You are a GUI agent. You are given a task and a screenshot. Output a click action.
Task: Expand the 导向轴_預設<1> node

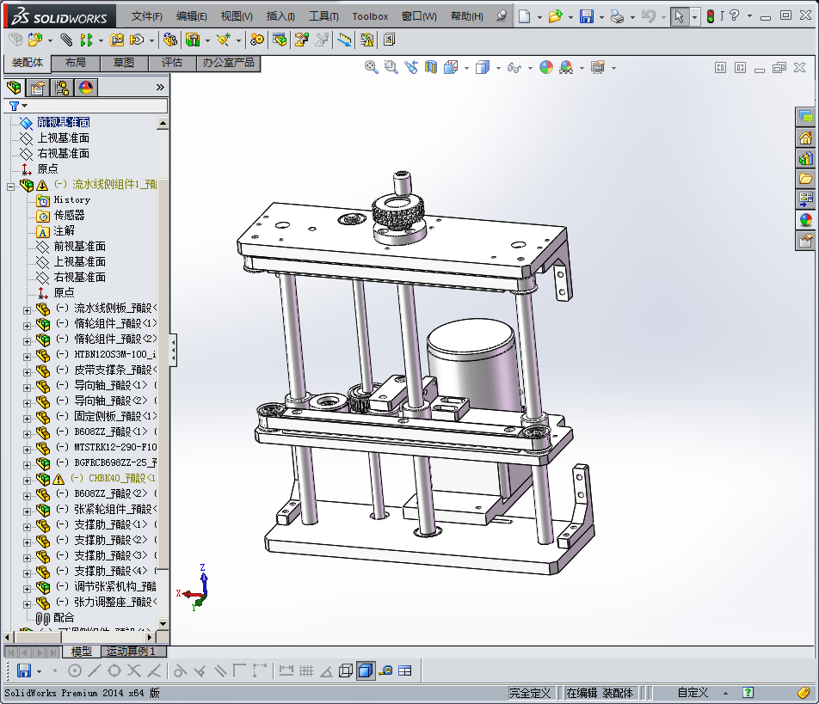coord(28,388)
